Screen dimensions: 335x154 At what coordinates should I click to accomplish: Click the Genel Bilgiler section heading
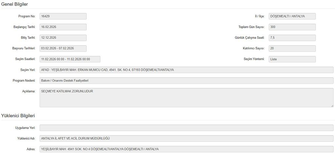(14, 4)
